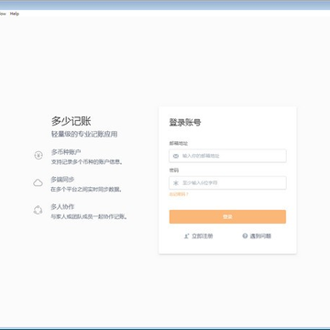Click the asterisk icon in password field

[x=176, y=183]
